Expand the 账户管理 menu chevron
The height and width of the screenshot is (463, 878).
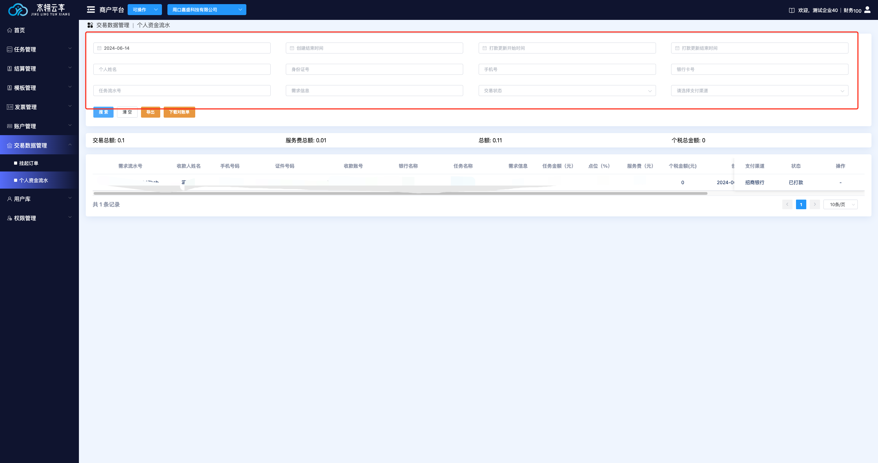pos(70,126)
